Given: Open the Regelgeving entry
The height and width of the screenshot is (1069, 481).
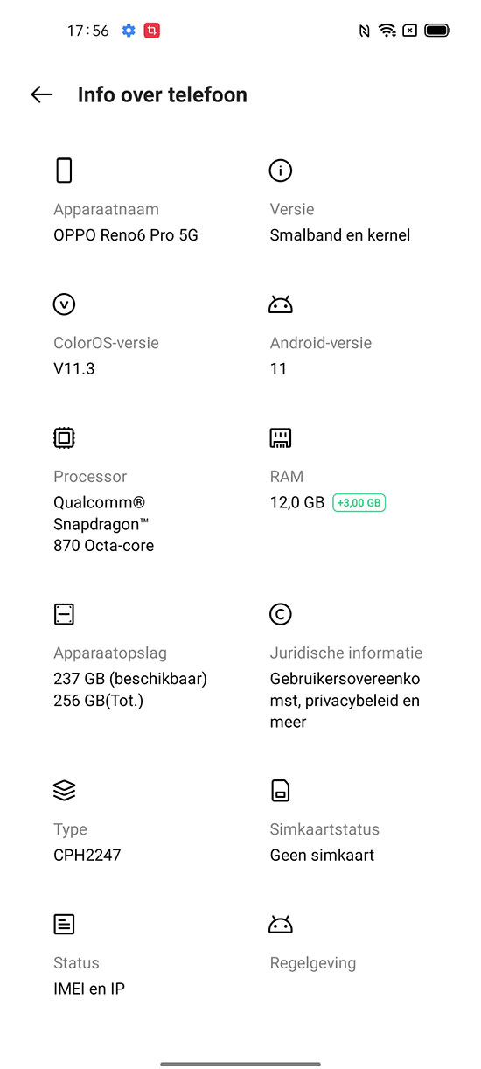Looking at the screenshot, I should pos(313,963).
